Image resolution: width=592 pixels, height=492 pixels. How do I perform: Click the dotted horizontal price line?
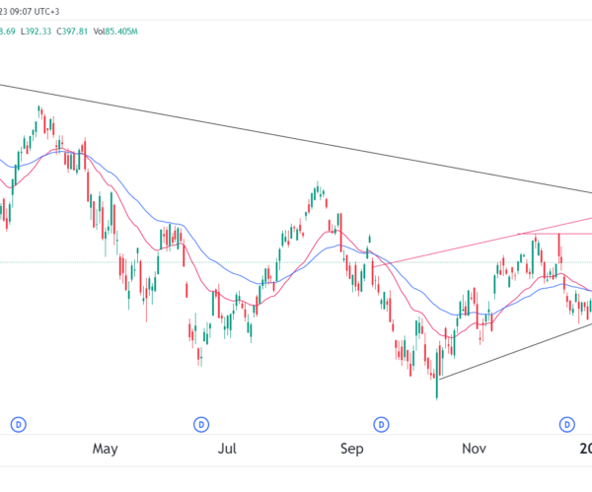point(59,262)
